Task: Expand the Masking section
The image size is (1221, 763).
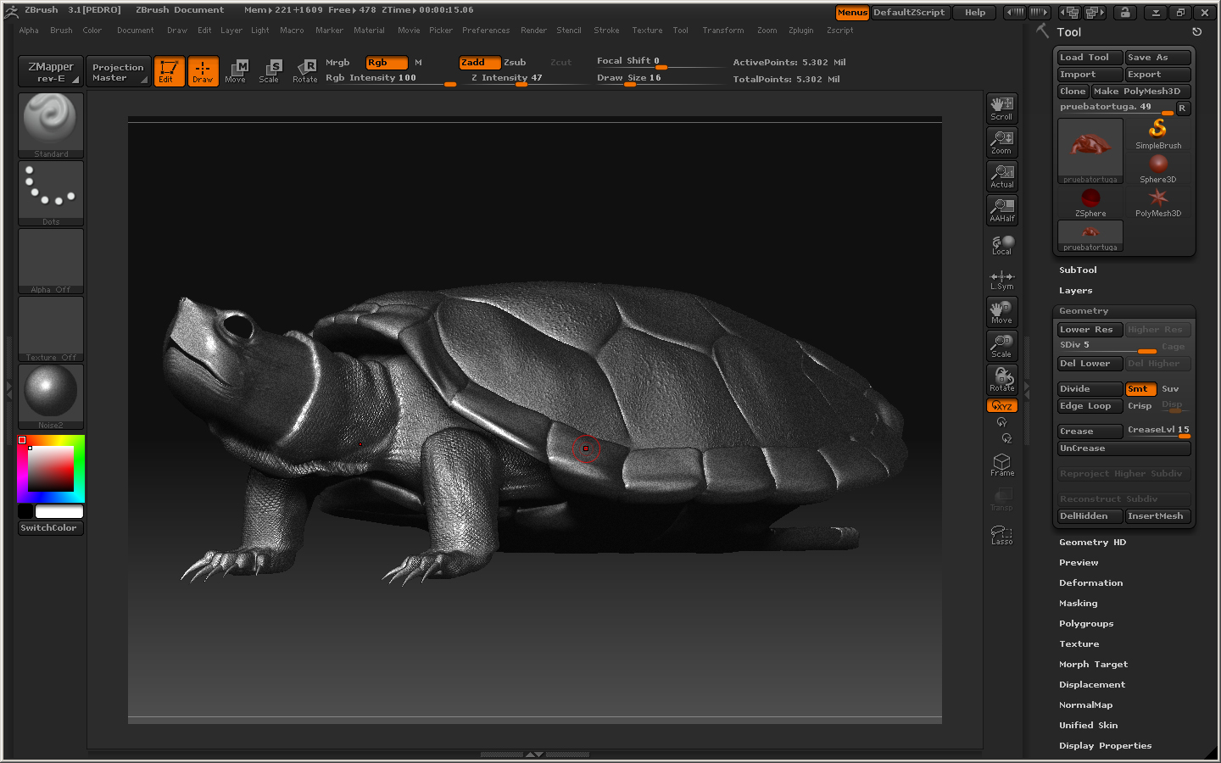Action: tap(1078, 604)
